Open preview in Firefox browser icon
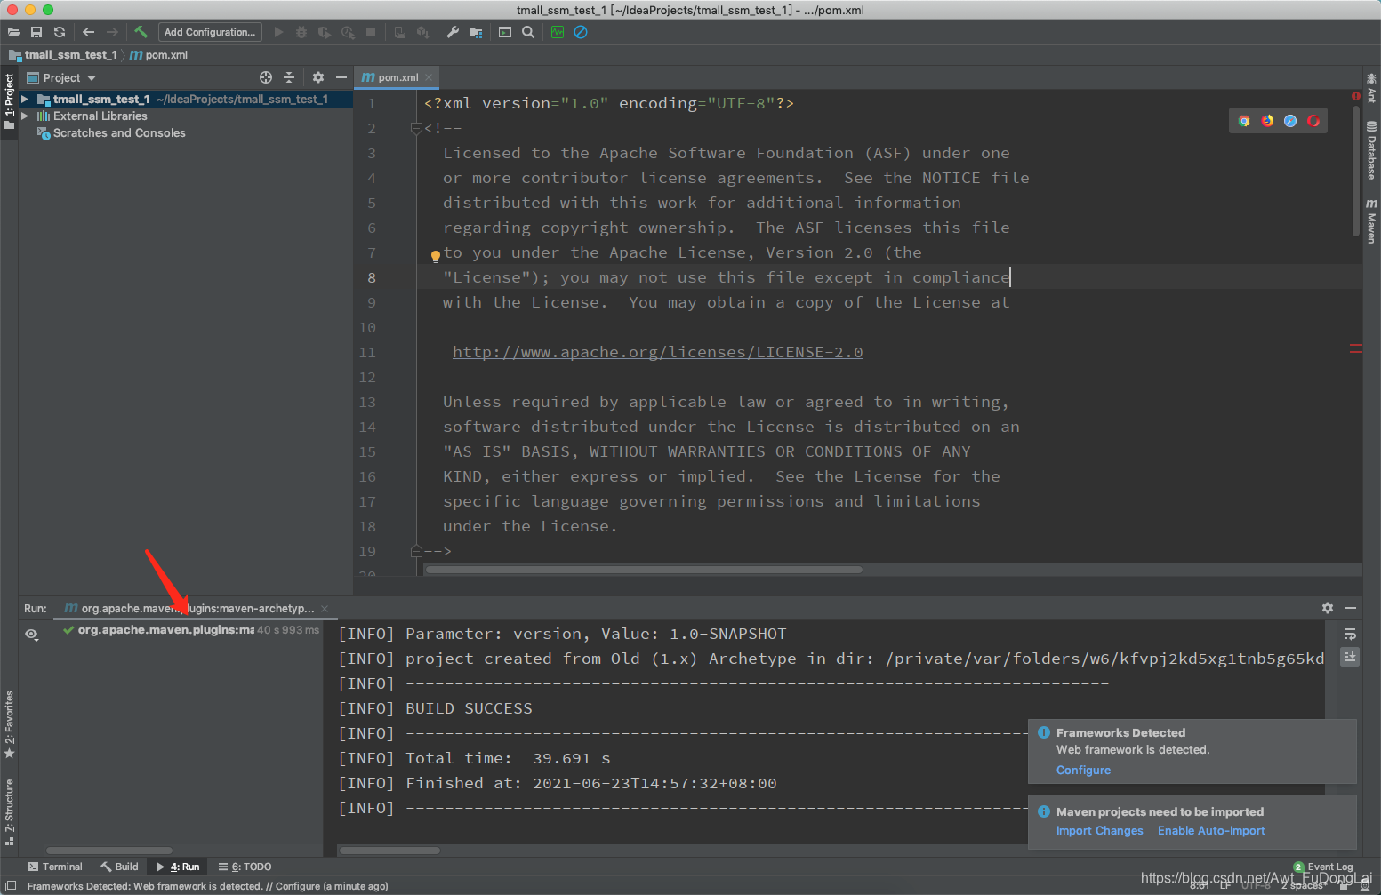This screenshot has width=1381, height=895. click(x=1267, y=121)
